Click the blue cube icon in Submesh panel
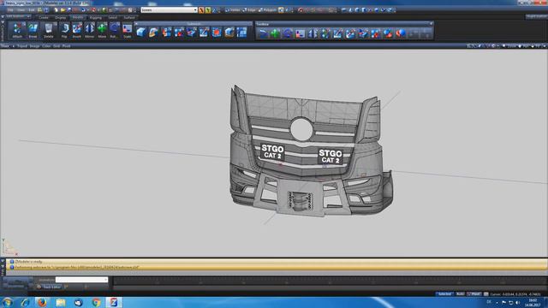Viewport: 548px width, 308px height. coord(140,33)
